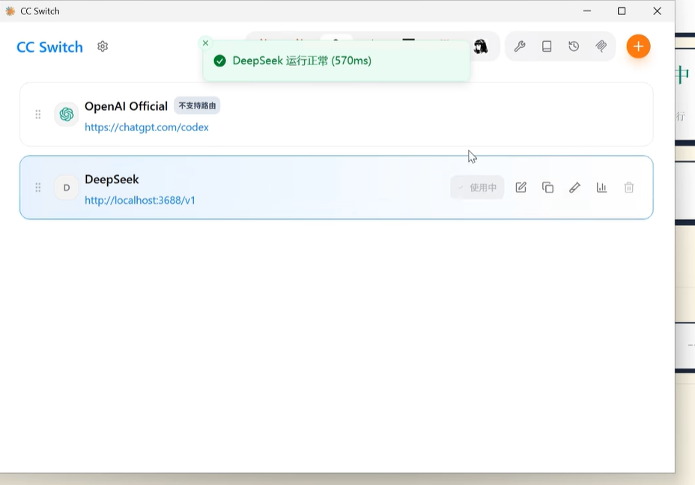The height and width of the screenshot is (485, 695).
Task: Click the green check icon in toast
Action: (220, 61)
